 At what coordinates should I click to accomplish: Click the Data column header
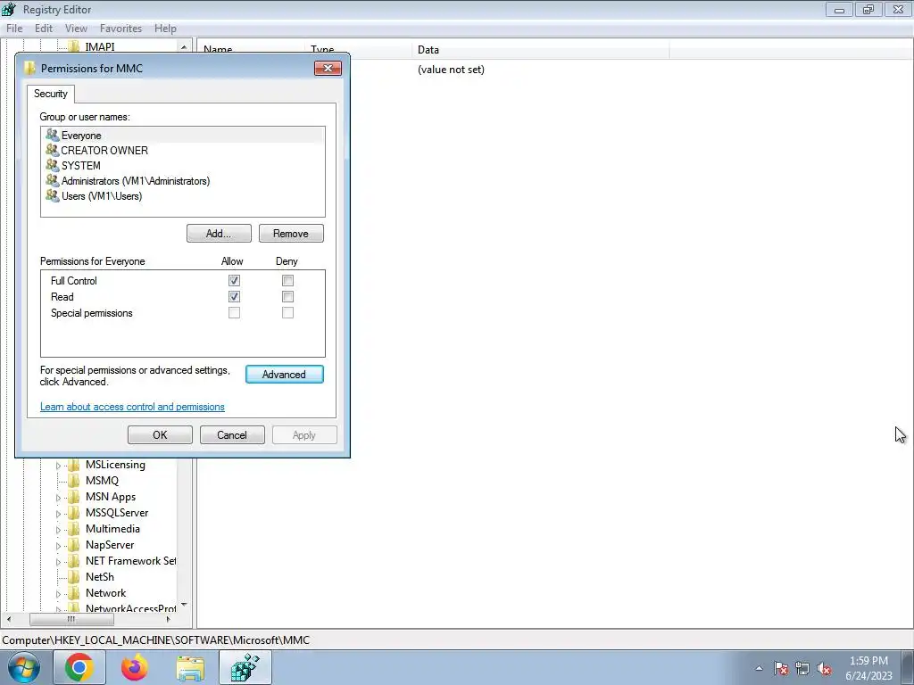(540, 50)
